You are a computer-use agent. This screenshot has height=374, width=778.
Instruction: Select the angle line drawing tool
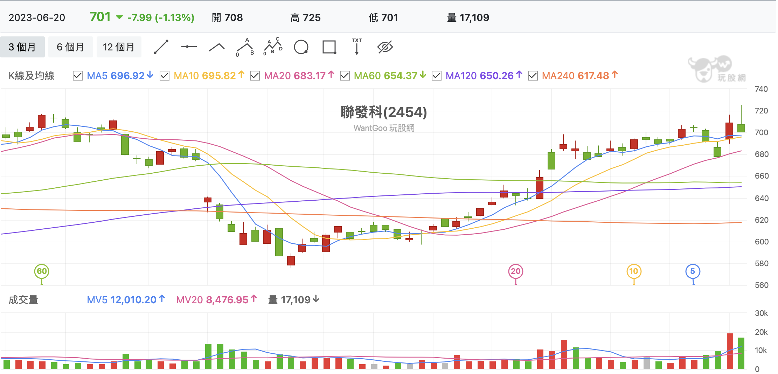click(217, 47)
